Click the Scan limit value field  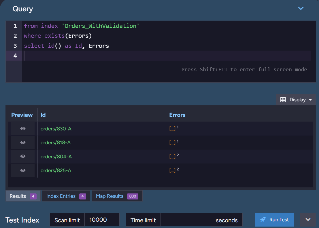point(102,219)
